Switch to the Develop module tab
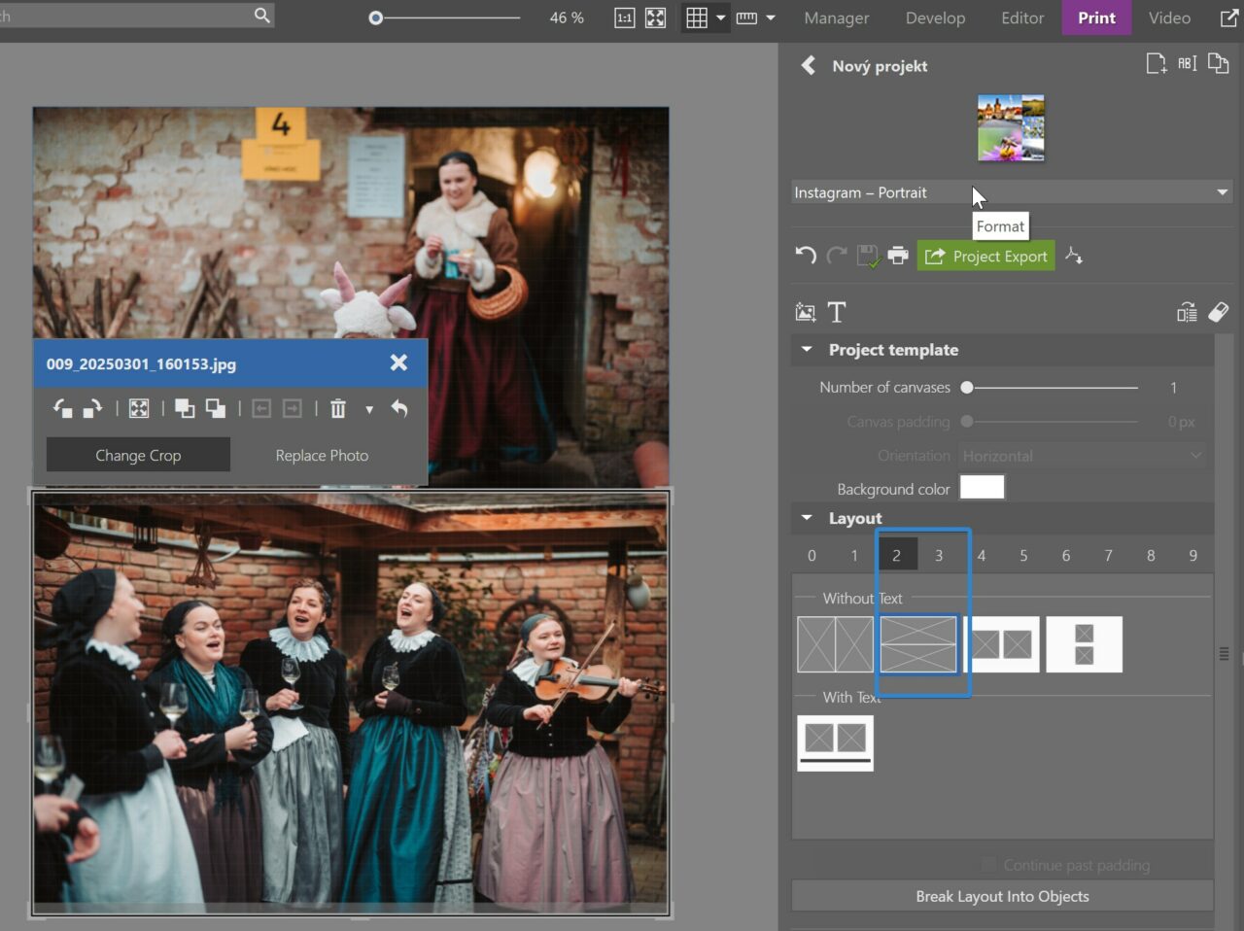Image resolution: width=1244 pixels, height=931 pixels. [x=935, y=17]
